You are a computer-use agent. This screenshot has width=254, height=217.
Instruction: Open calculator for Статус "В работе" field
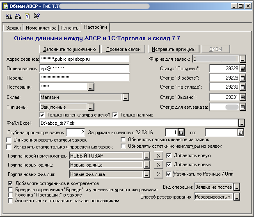click(x=243, y=78)
